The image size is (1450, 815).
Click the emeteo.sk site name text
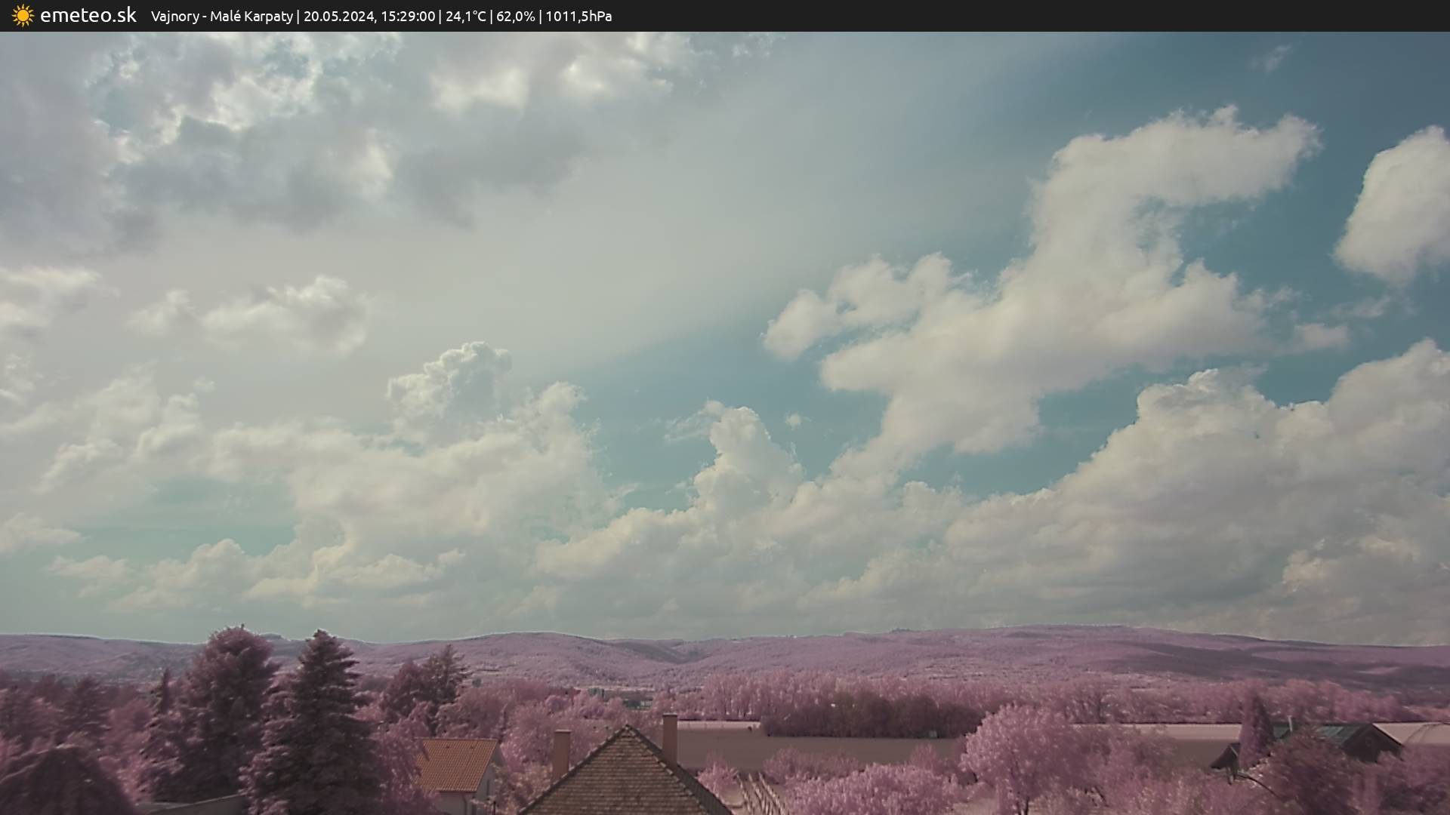pos(88,15)
